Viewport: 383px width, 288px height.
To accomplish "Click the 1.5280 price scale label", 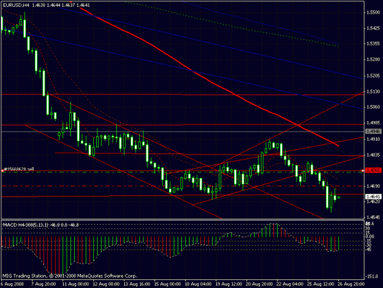I will (x=373, y=60).
